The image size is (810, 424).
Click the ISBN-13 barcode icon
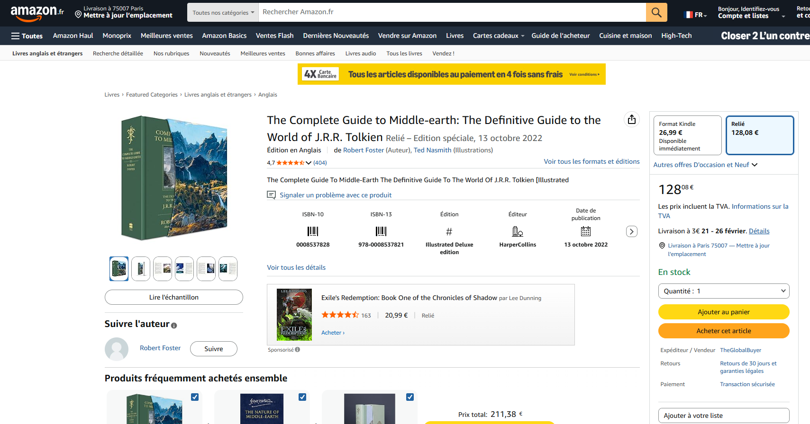(381, 231)
